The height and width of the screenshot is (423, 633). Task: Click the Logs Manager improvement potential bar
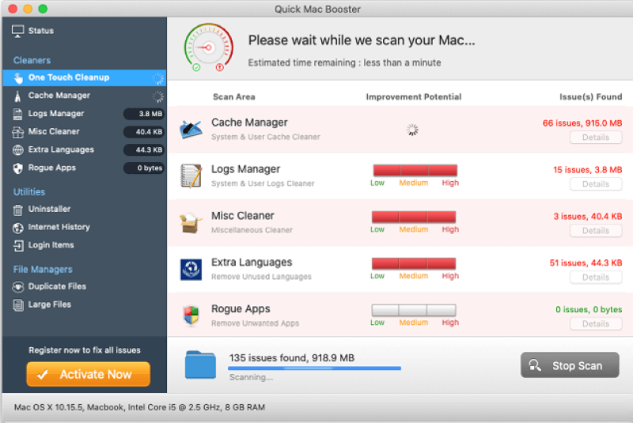415,170
